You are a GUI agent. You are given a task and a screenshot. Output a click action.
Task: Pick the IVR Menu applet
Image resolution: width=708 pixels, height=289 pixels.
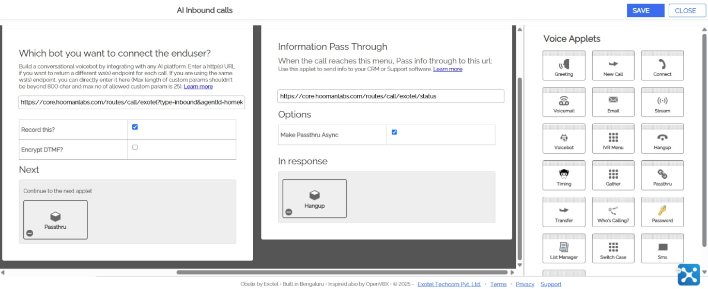coord(613,139)
